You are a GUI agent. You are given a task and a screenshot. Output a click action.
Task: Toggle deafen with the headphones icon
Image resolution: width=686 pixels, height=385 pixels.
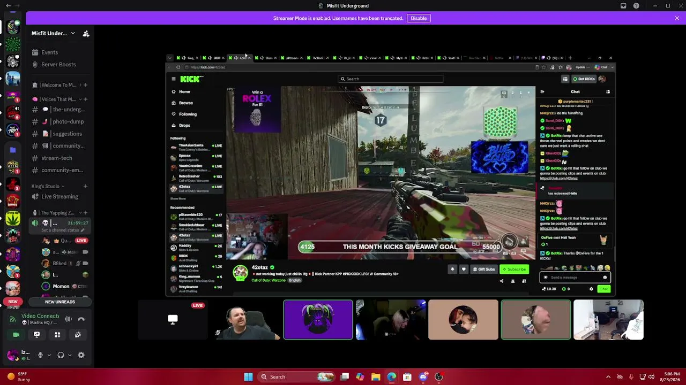[x=61, y=355]
